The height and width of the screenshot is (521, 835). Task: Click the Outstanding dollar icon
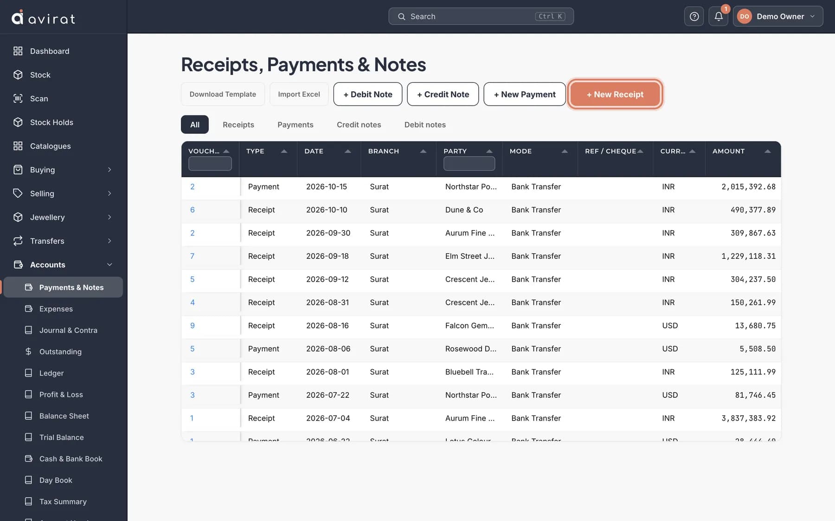point(28,352)
